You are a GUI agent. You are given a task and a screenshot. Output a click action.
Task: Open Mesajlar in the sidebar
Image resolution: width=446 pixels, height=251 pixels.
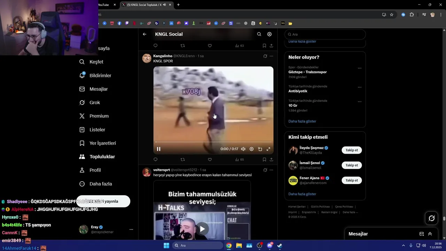click(x=94, y=89)
